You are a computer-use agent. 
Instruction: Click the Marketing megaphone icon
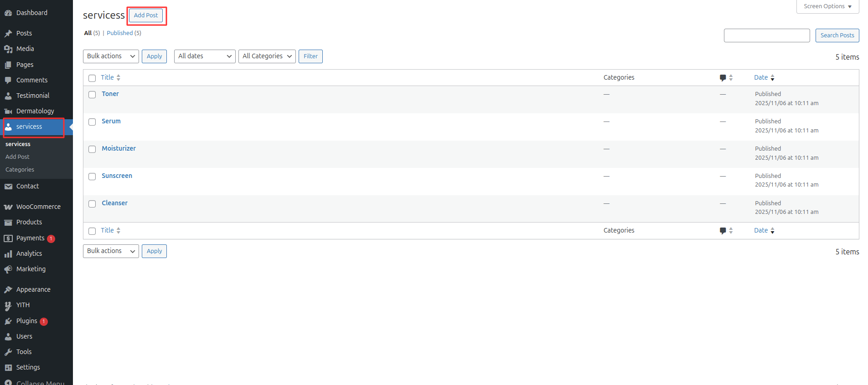(x=8, y=269)
